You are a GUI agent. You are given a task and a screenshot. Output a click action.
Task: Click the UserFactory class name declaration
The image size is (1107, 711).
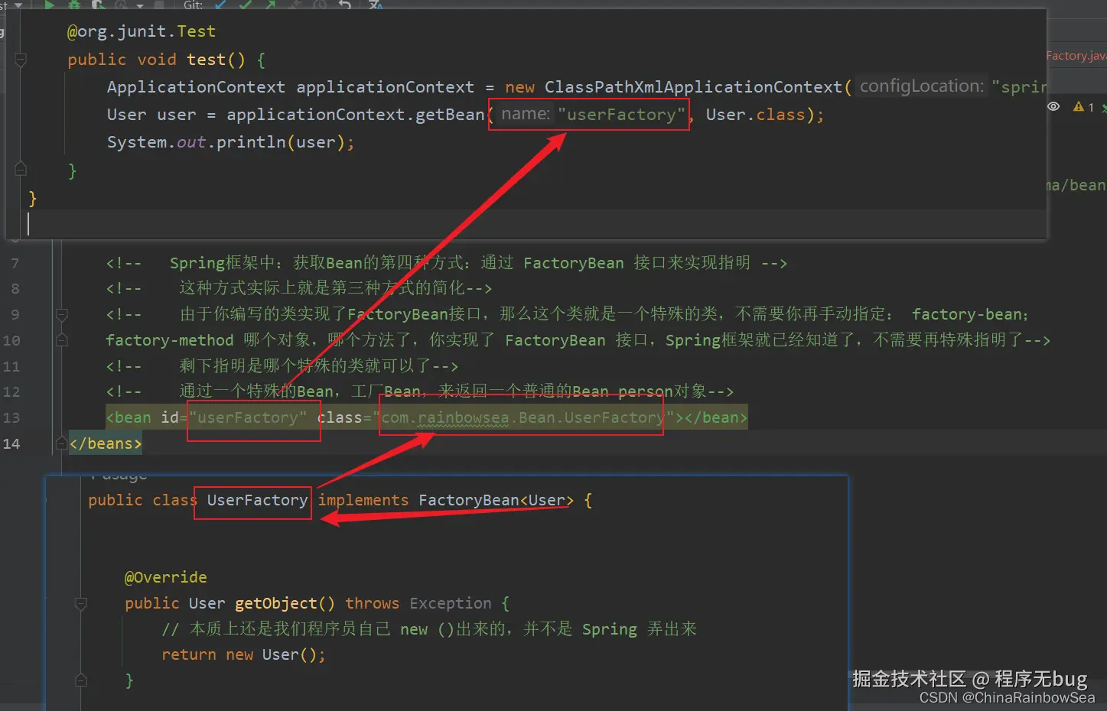click(257, 500)
